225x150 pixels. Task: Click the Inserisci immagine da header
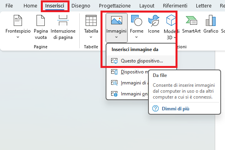tap(135, 49)
